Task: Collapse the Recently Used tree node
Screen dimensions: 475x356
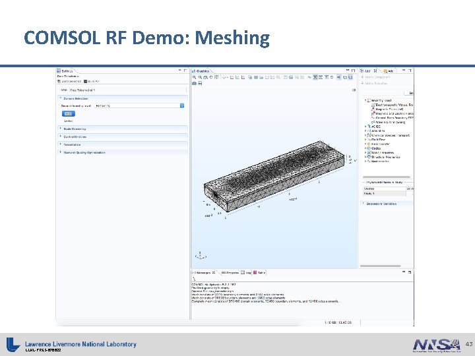Action: tap(365, 100)
